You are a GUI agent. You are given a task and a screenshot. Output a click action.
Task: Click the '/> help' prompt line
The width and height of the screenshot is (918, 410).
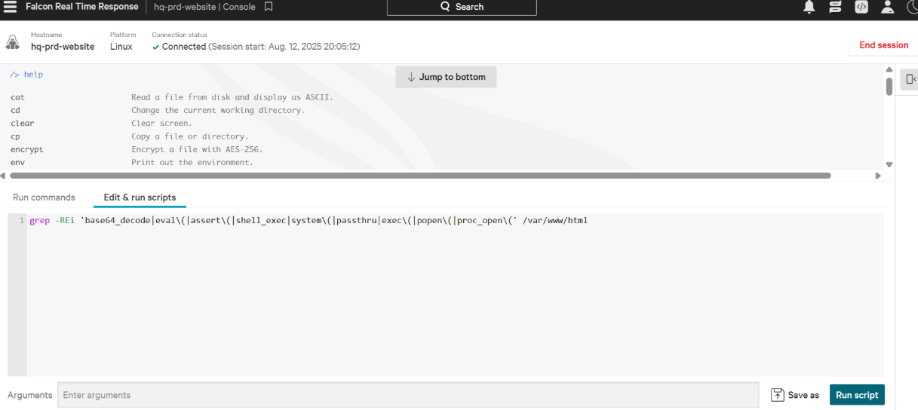(x=26, y=75)
